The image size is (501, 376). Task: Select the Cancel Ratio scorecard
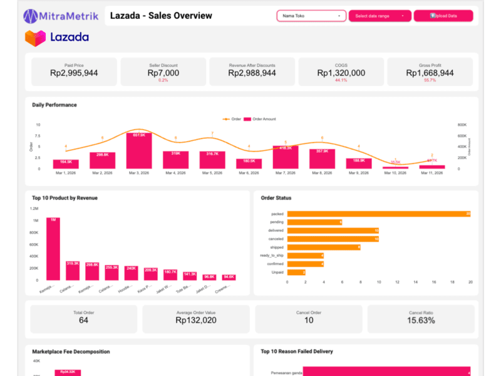click(421, 319)
